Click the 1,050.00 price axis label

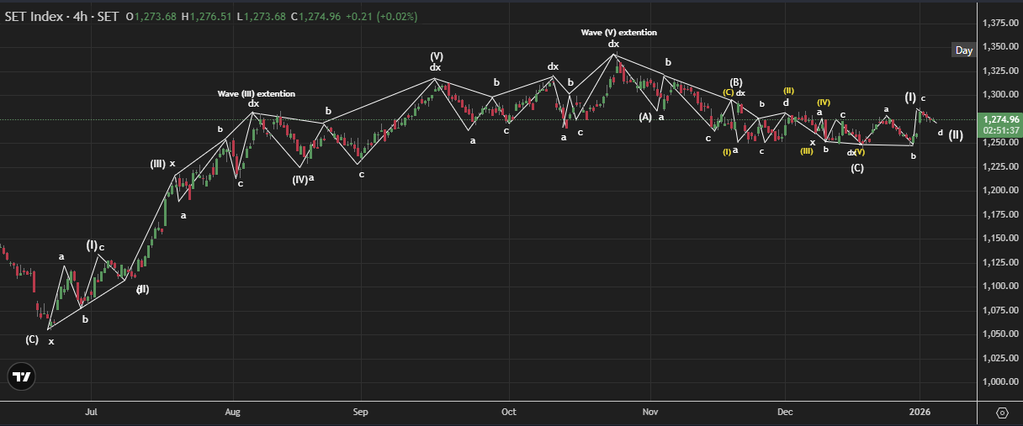(x=999, y=334)
